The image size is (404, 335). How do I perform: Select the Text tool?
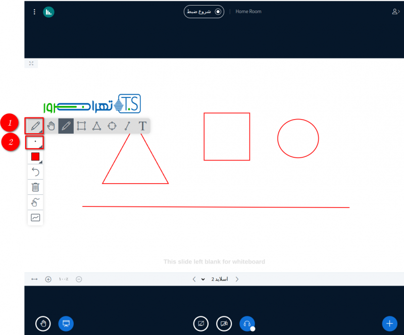(x=143, y=126)
